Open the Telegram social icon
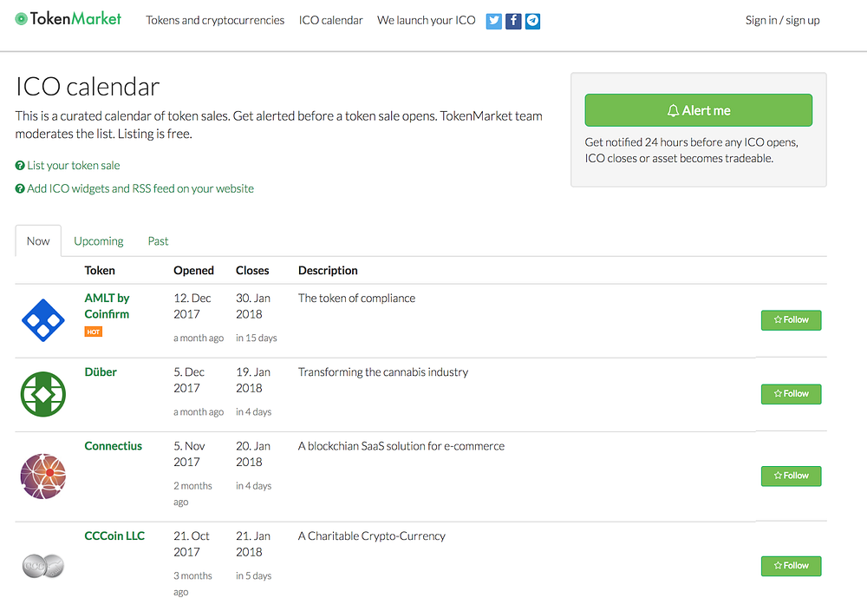The width and height of the screenshot is (867, 598). 532,21
